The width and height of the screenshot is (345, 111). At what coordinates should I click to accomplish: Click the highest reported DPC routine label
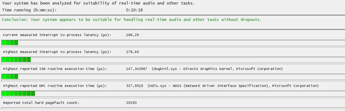click(x=55, y=86)
